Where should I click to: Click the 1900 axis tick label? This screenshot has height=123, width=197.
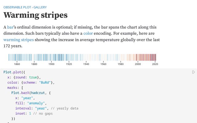click(51, 64)
